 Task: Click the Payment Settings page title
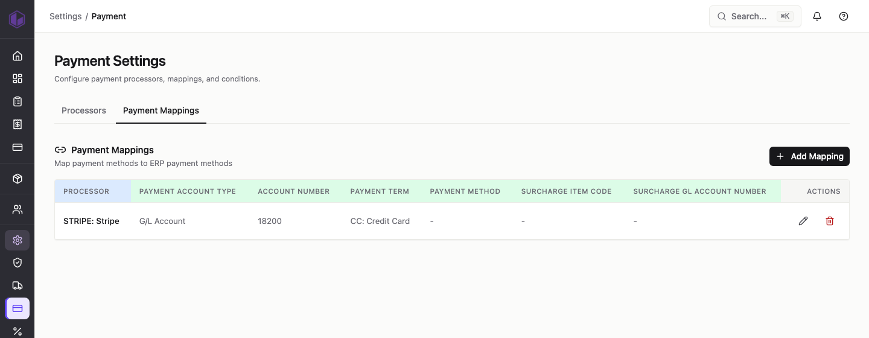[x=110, y=61]
